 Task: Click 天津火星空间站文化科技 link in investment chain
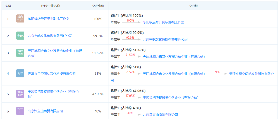(251, 74)
